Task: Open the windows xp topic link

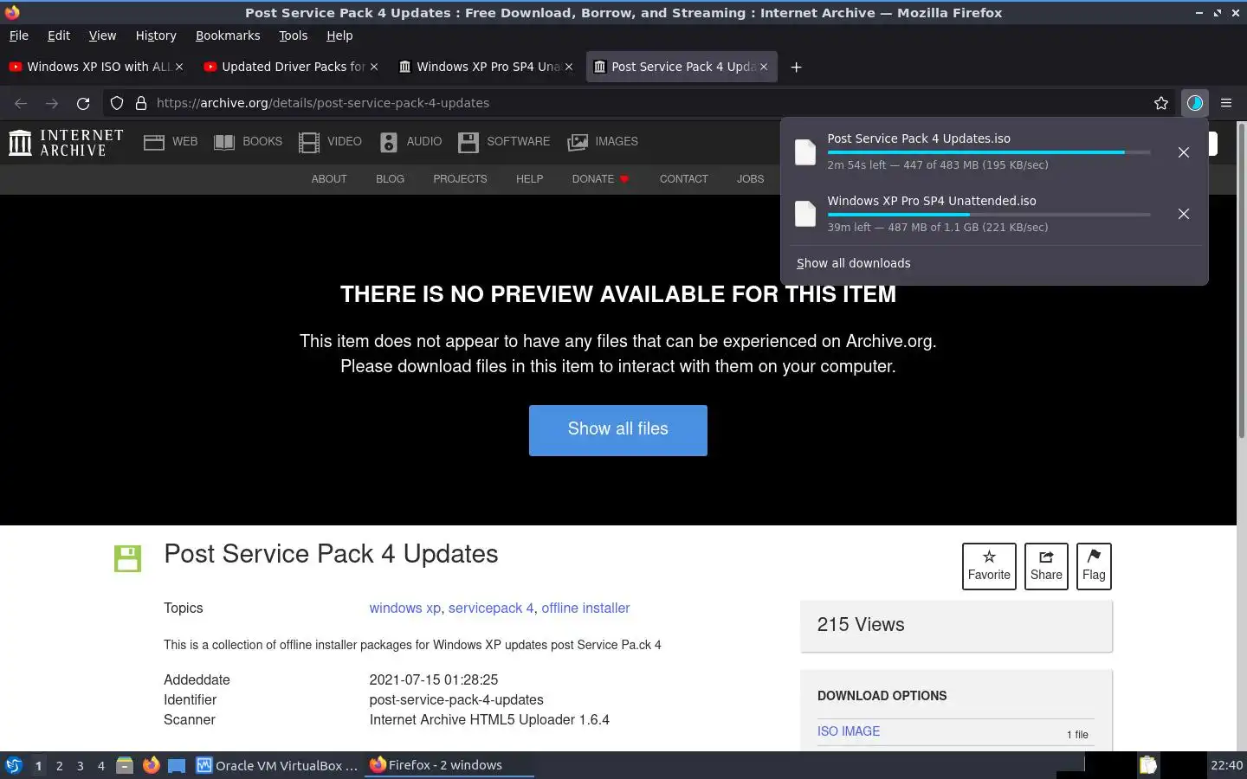Action: 404,608
